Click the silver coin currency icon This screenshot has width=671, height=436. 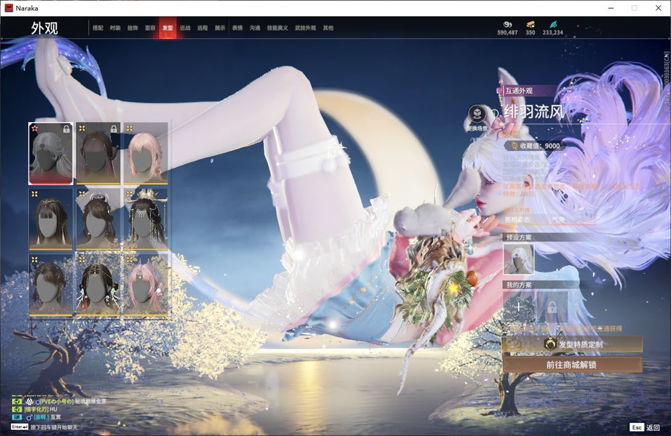(507, 24)
